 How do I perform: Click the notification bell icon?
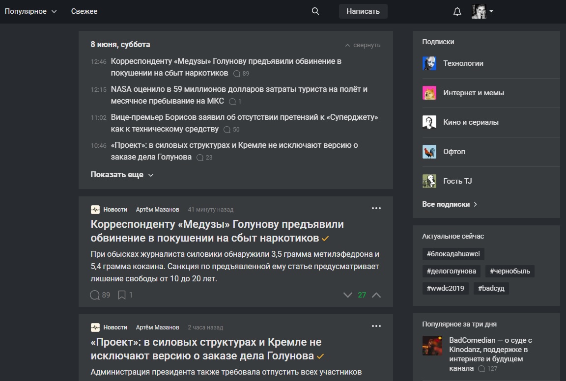click(457, 10)
